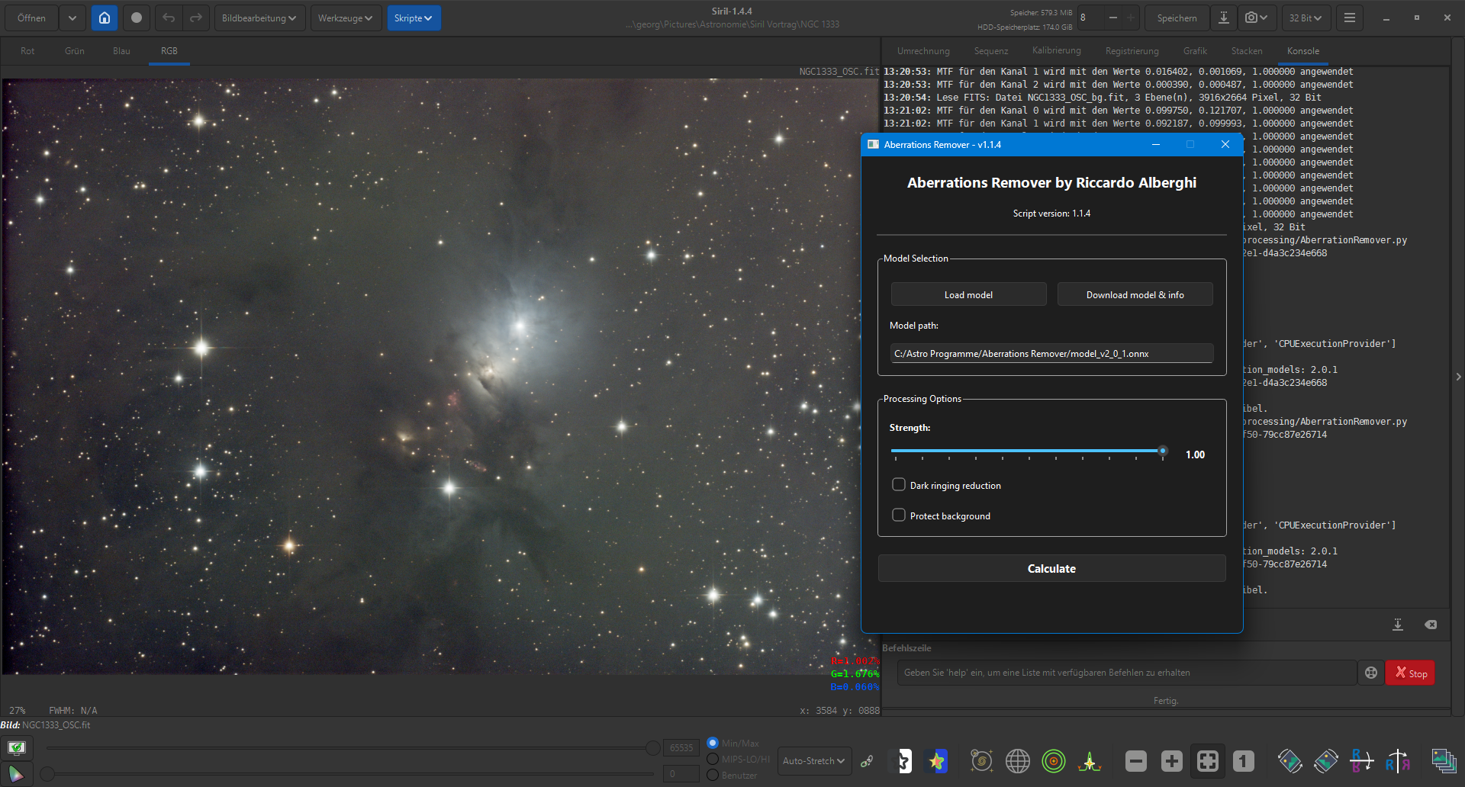The height and width of the screenshot is (787, 1465).
Task: Click the star detection PSF icon
Action: point(1090,761)
